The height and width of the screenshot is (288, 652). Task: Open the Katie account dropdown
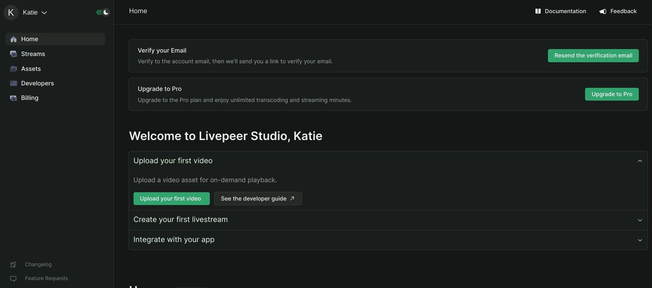click(35, 12)
